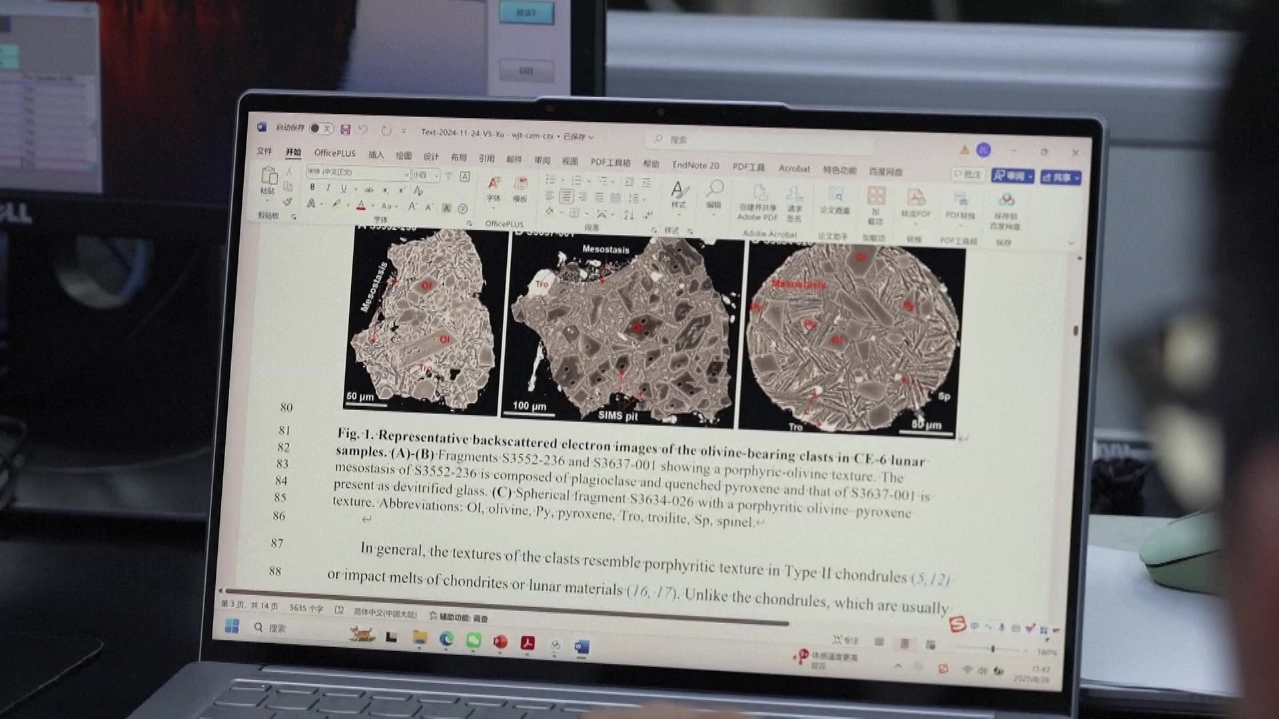Toggle Italic formatting
The width and height of the screenshot is (1279, 719).
pos(328,188)
